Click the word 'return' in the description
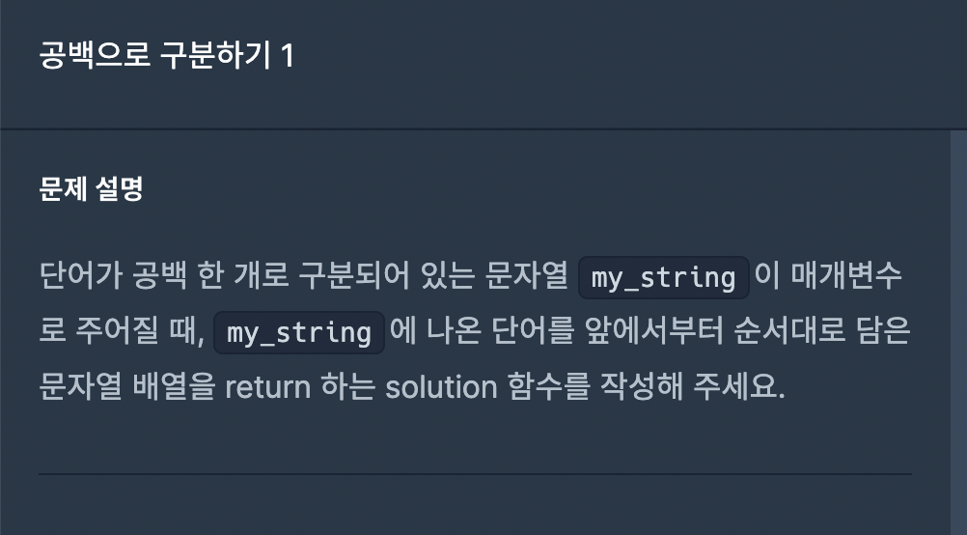The image size is (967, 535). pos(267,387)
